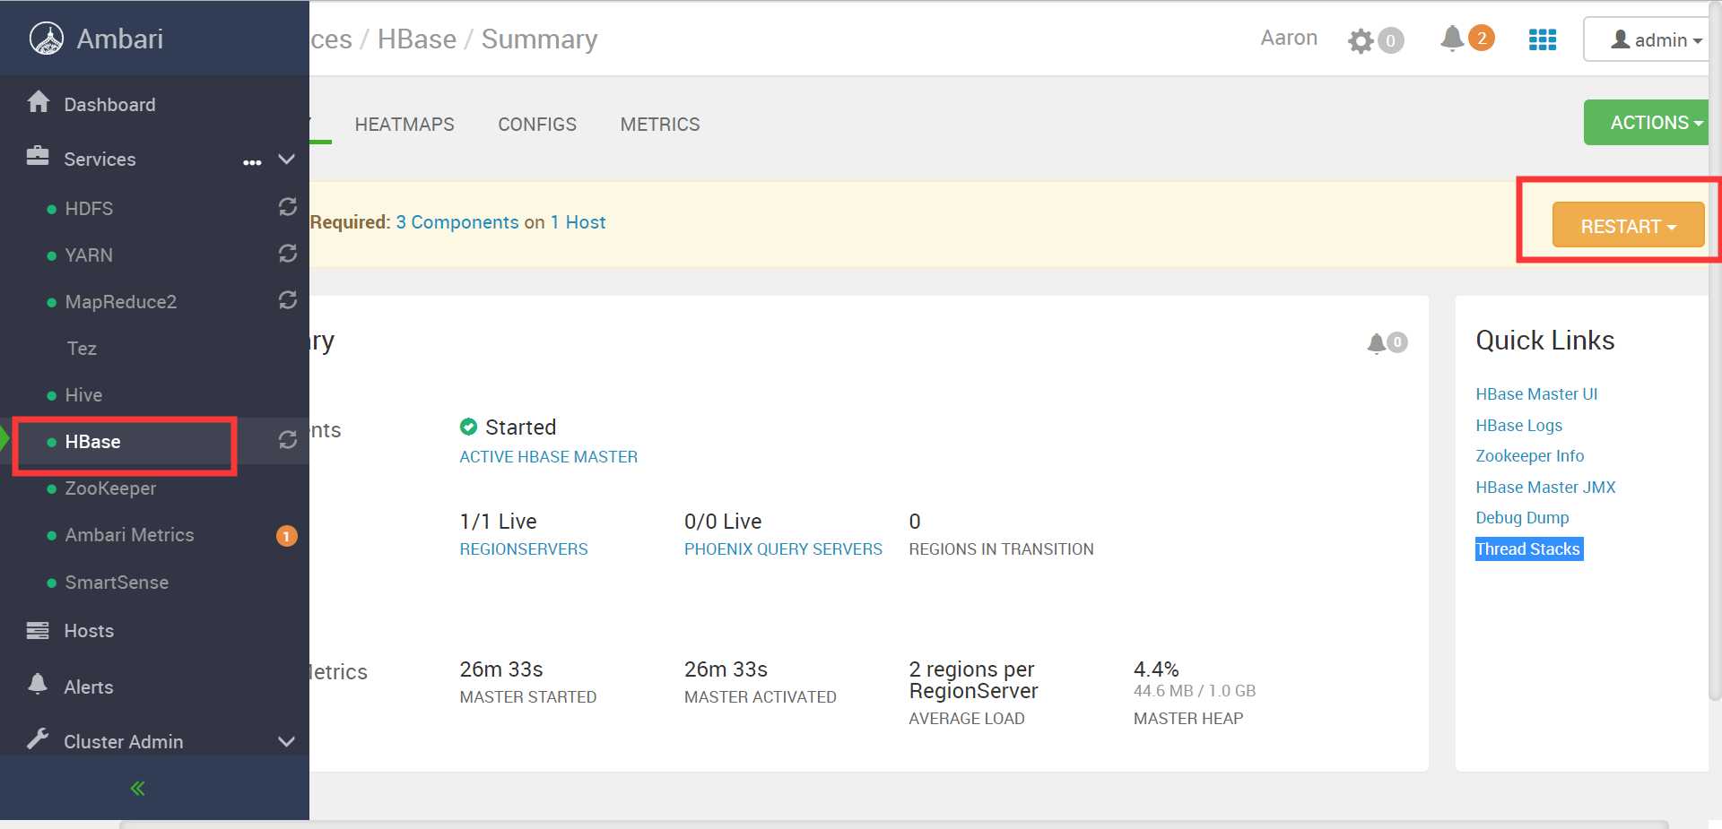
Task: Open background operations gear icon
Action: (1361, 40)
